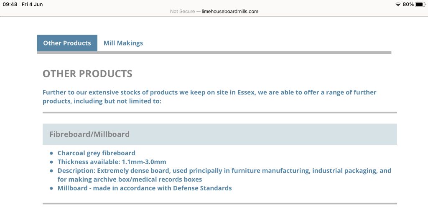
Task: Tap the 80% battery percentage text
Action: coord(408,4)
